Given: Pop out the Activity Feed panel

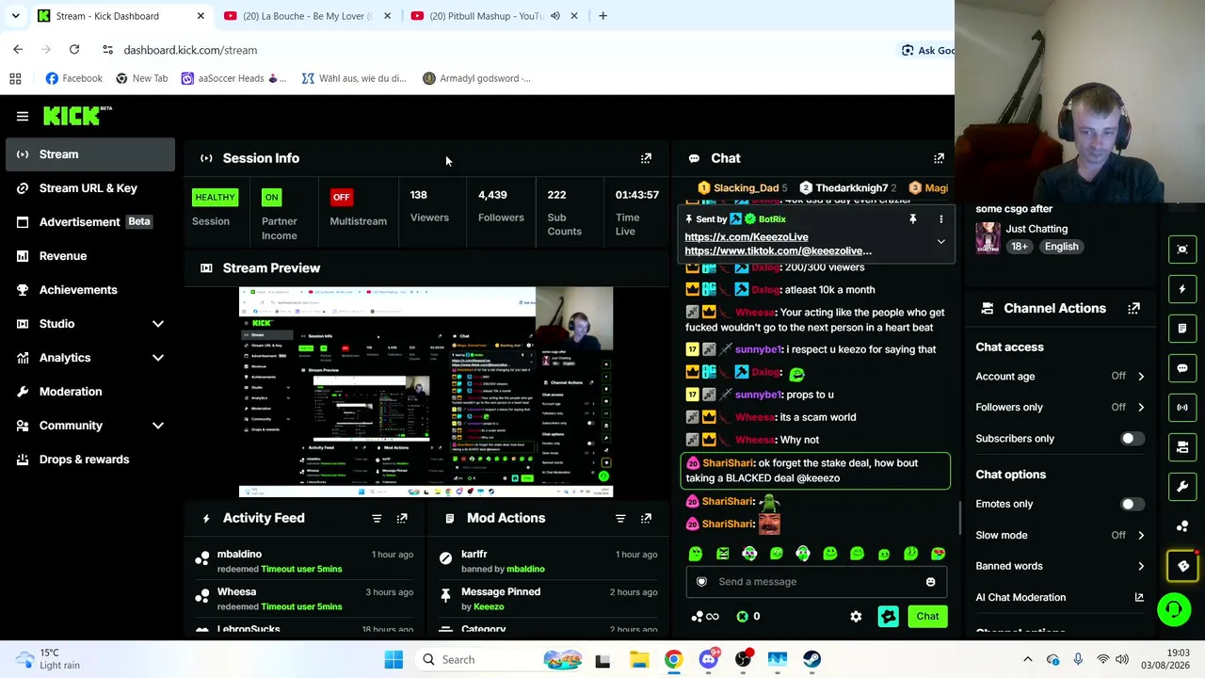Looking at the screenshot, I should pos(402,518).
